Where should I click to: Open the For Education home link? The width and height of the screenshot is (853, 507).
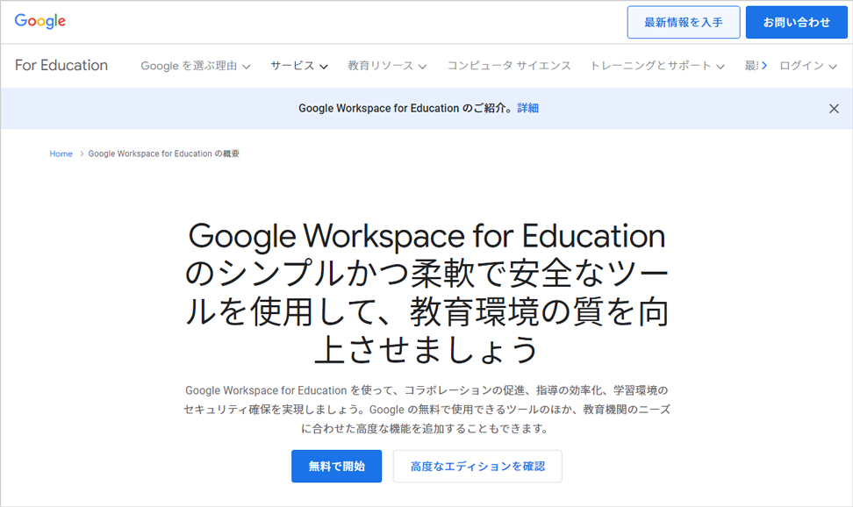pos(61,65)
